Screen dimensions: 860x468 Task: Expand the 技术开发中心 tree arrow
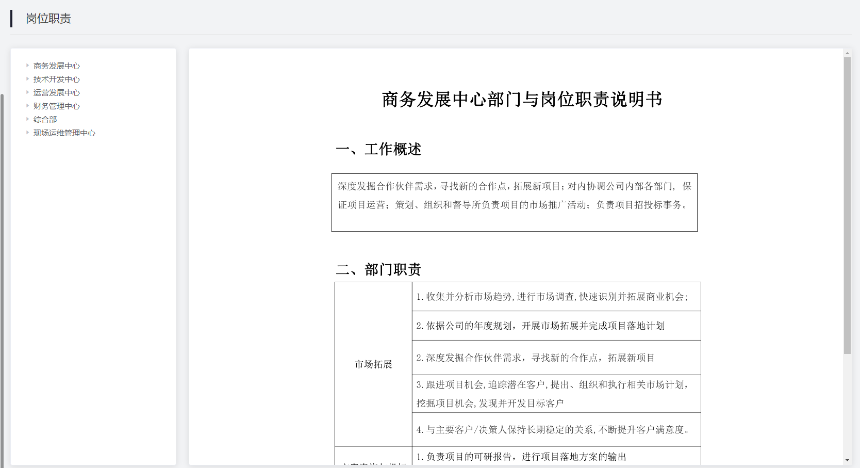pyautogui.click(x=27, y=79)
